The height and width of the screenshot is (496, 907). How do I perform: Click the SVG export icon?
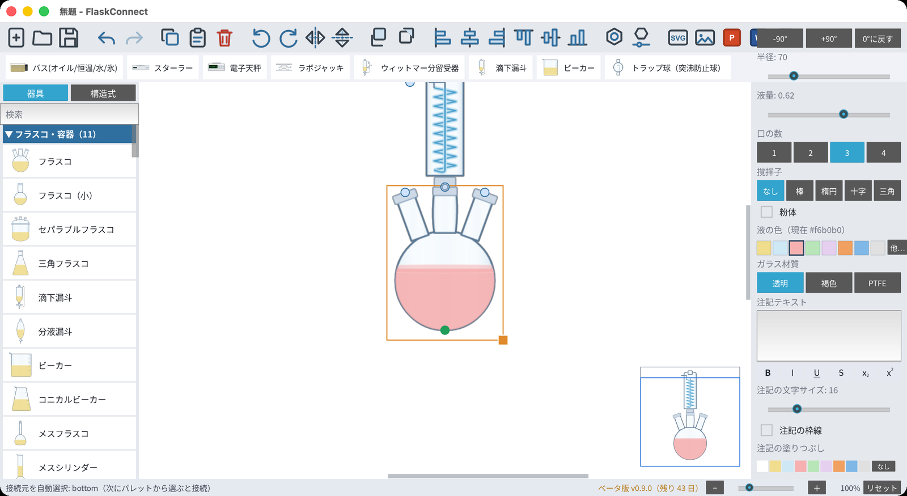coord(678,38)
